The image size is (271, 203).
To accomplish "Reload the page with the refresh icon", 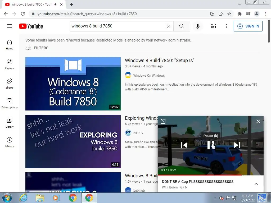I will coord(23,14).
